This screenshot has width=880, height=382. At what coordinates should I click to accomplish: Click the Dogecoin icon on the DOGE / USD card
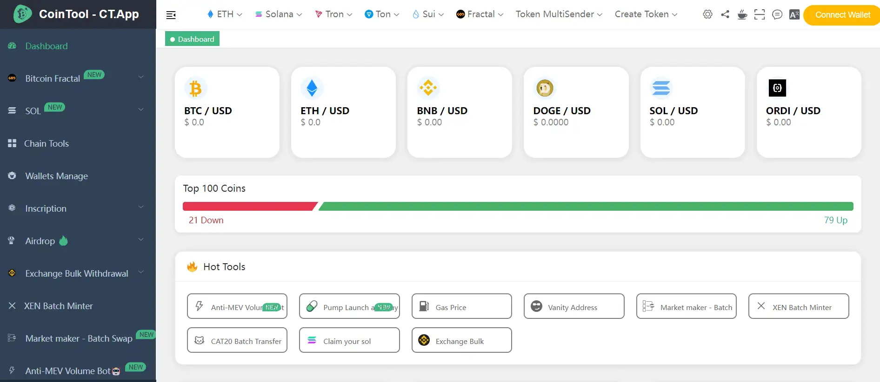pyautogui.click(x=545, y=88)
